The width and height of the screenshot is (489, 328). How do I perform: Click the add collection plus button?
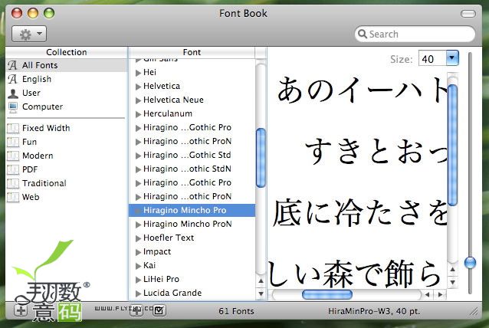tap(21, 310)
